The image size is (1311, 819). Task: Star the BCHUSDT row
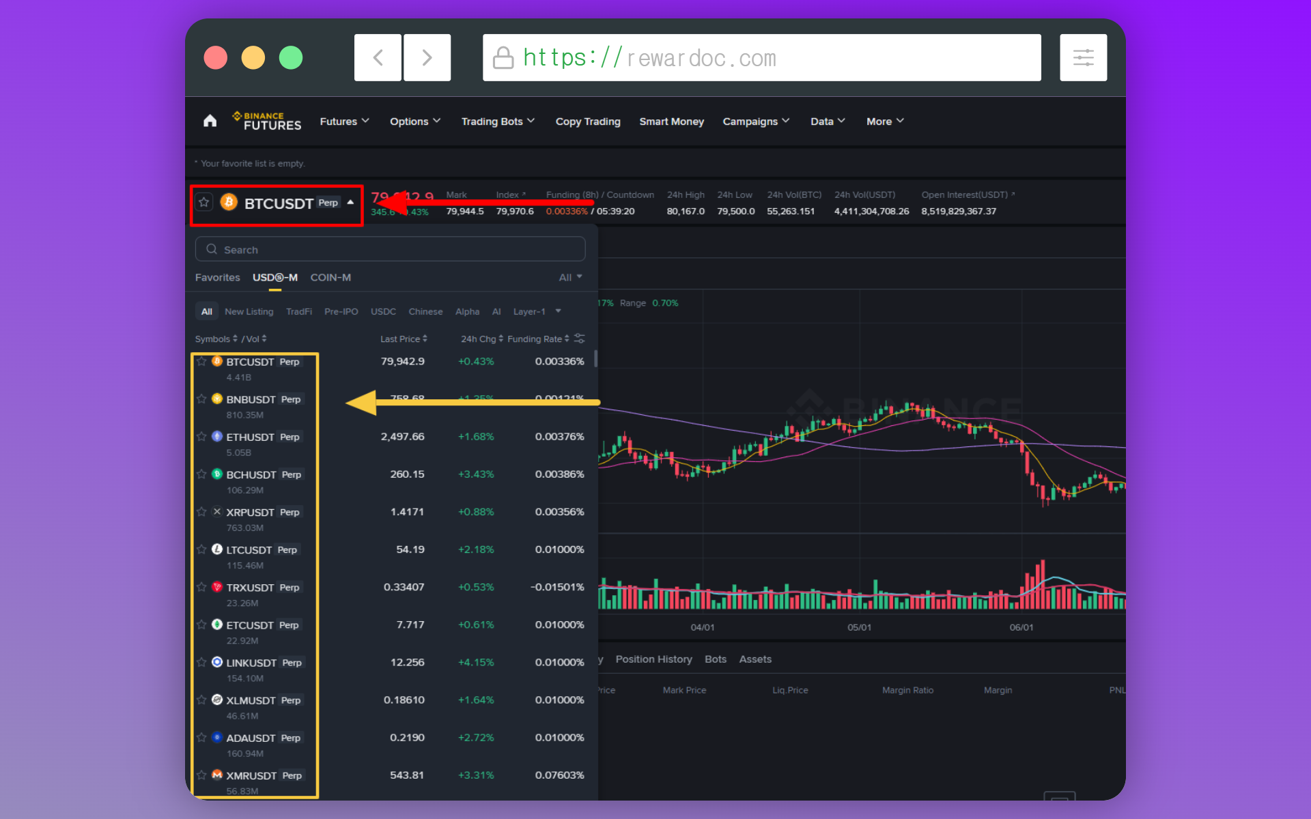(x=201, y=474)
